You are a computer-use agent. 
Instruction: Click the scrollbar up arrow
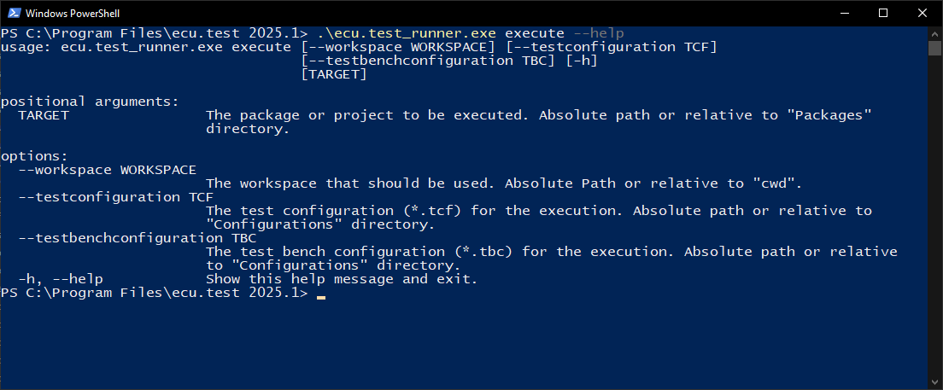click(x=934, y=32)
